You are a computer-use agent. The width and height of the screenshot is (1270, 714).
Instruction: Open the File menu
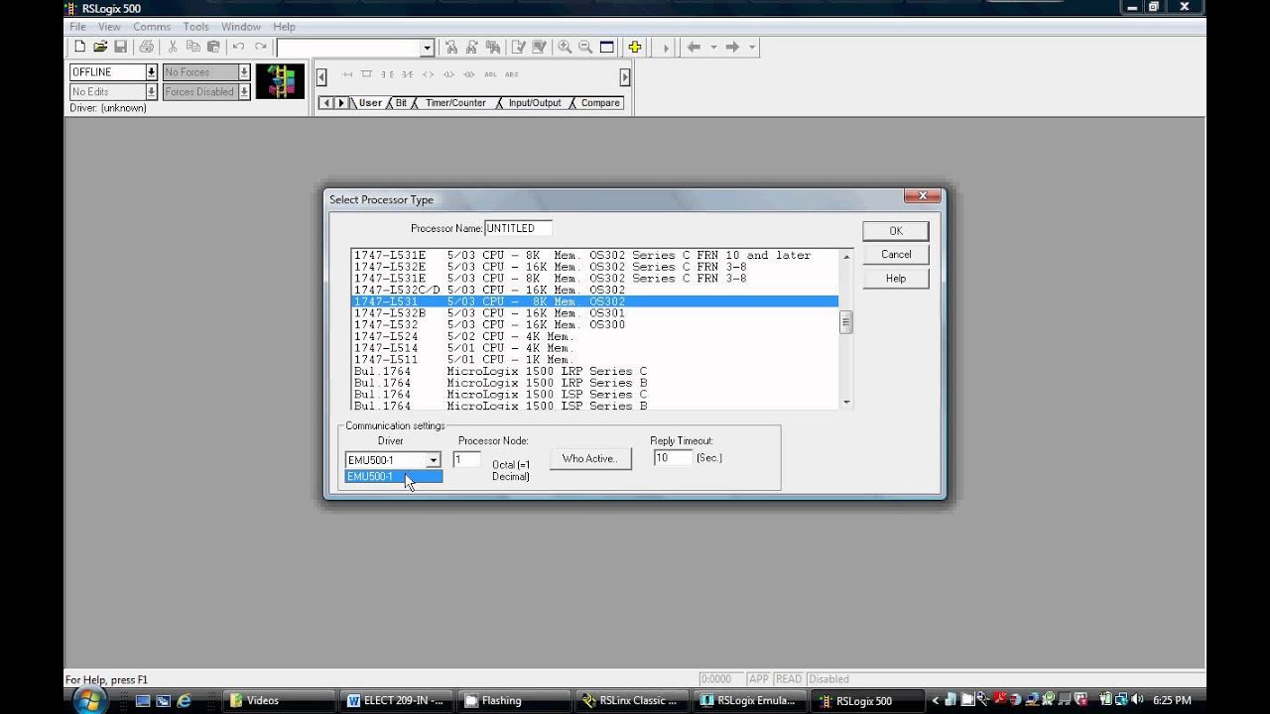click(x=77, y=27)
